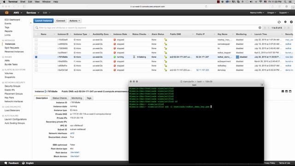Open the Apple menu
Image resolution: width=295 pixels, height=166 pixels.
click(4, 2)
